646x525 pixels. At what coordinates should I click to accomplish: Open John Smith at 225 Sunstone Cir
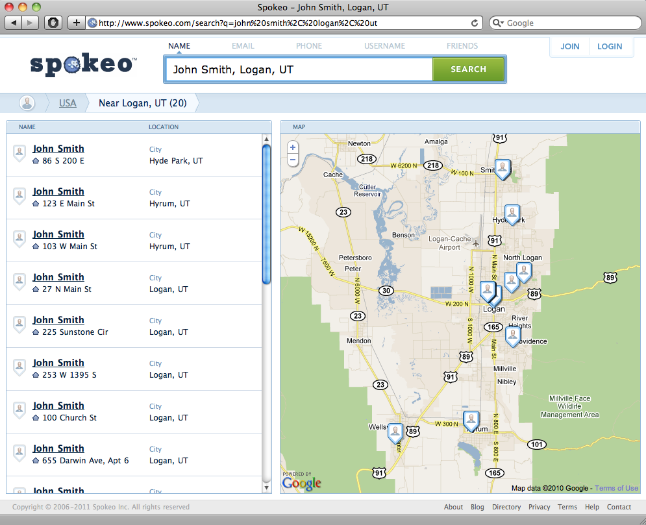[x=58, y=319]
